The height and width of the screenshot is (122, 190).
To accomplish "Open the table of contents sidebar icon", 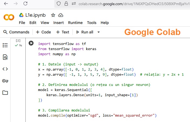I will point(5,45).
